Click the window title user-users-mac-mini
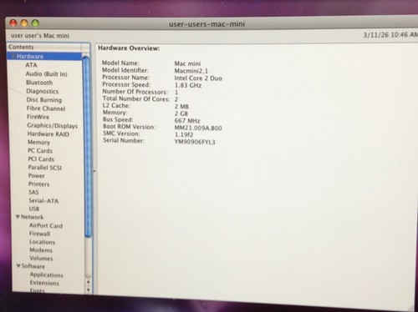 [x=206, y=24]
